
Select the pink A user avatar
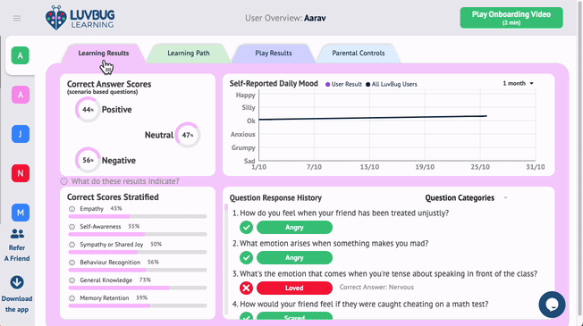click(x=20, y=95)
